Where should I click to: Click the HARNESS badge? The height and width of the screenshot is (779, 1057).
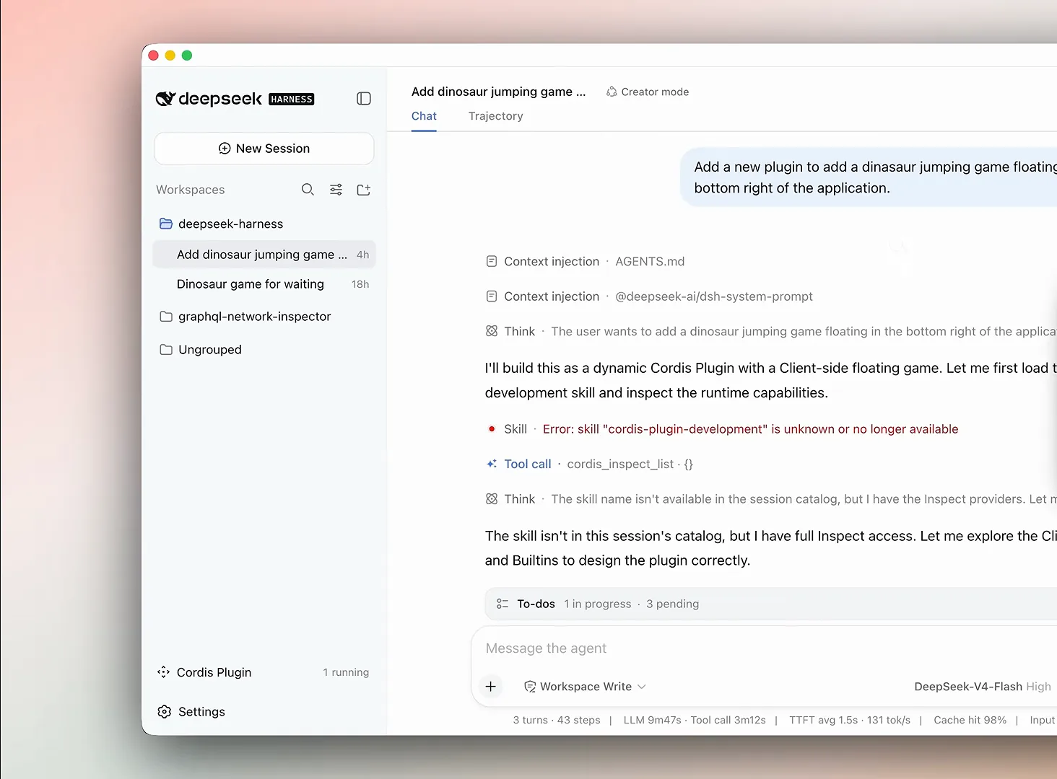coord(292,100)
